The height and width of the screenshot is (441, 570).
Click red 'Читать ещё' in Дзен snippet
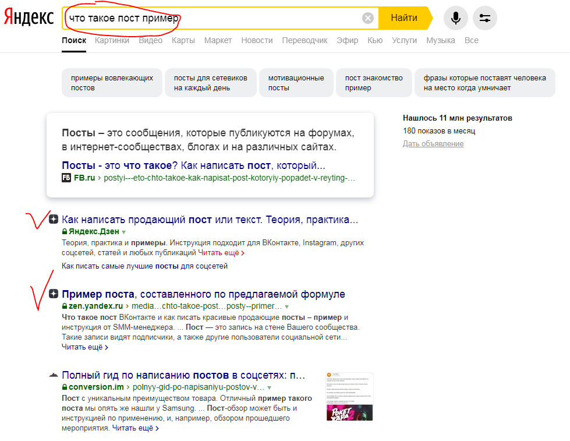(x=221, y=253)
